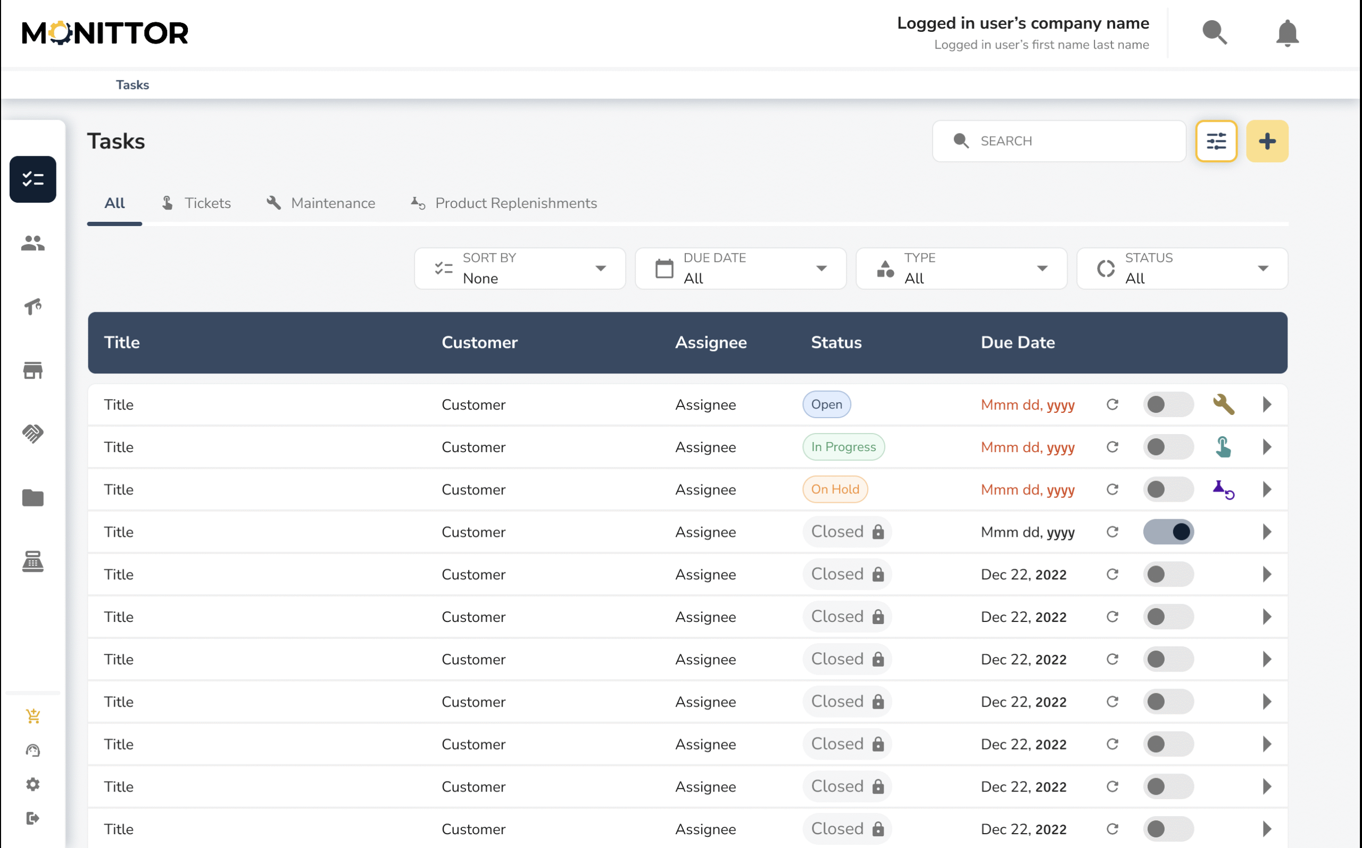Open the filter settings sliders button

tap(1216, 141)
